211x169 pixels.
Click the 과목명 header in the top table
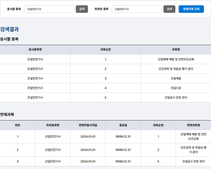[x=176, y=50]
